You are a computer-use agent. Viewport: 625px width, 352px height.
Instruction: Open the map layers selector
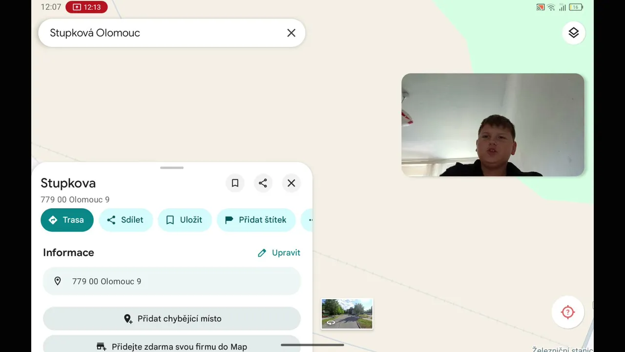click(574, 33)
